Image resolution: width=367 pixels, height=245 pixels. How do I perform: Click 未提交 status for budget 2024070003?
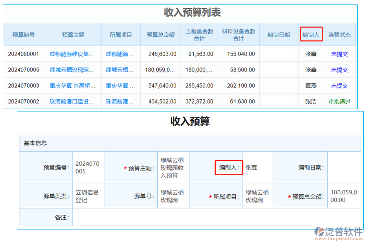coord(339,85)
